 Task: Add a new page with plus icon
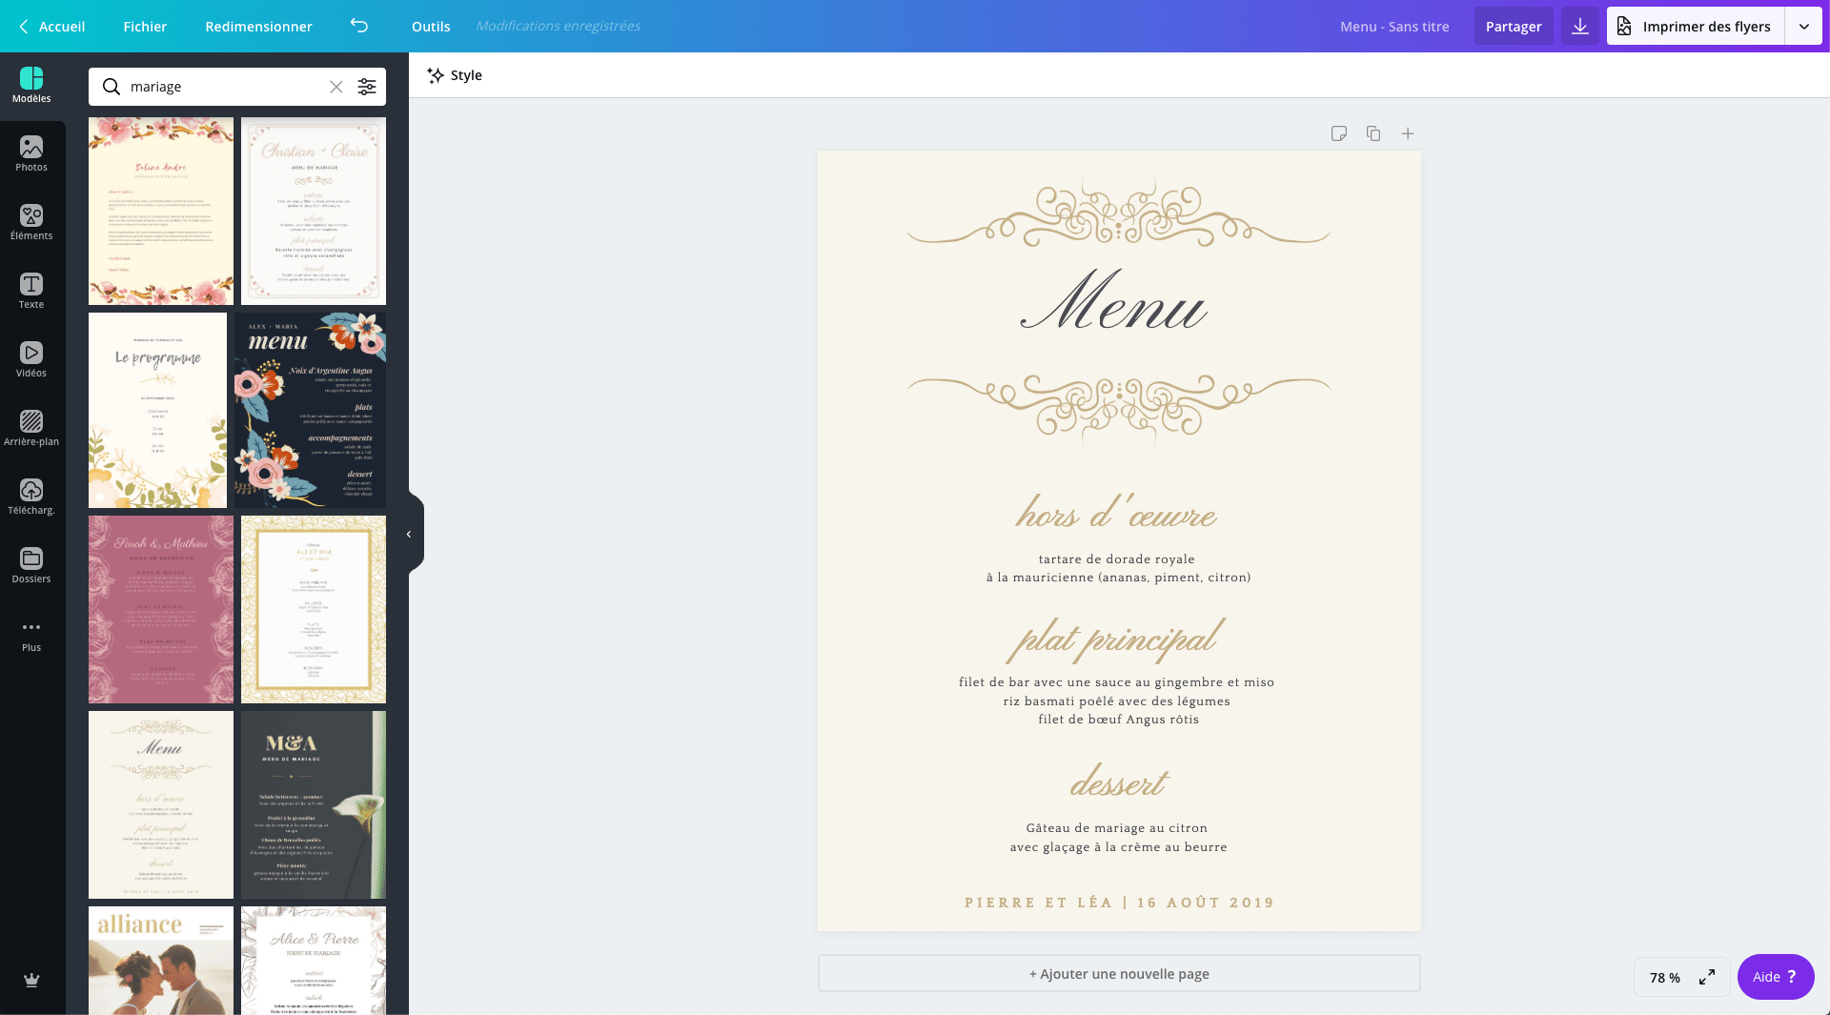[x=1408, y=133]
